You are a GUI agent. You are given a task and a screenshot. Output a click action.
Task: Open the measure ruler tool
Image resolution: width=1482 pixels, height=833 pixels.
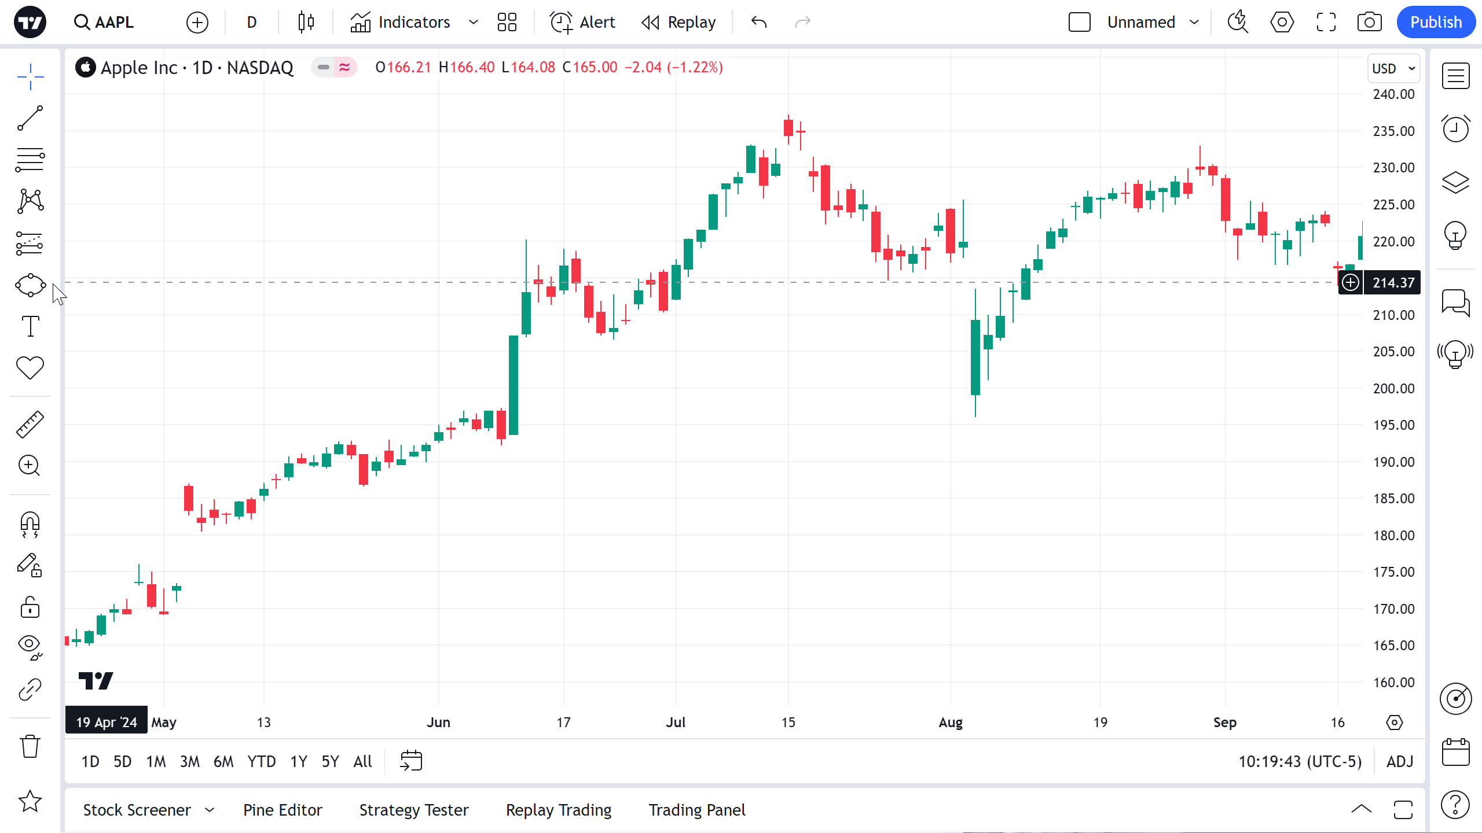(30, 424)
